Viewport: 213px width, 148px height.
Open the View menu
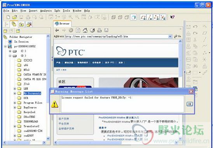point(23,11)
